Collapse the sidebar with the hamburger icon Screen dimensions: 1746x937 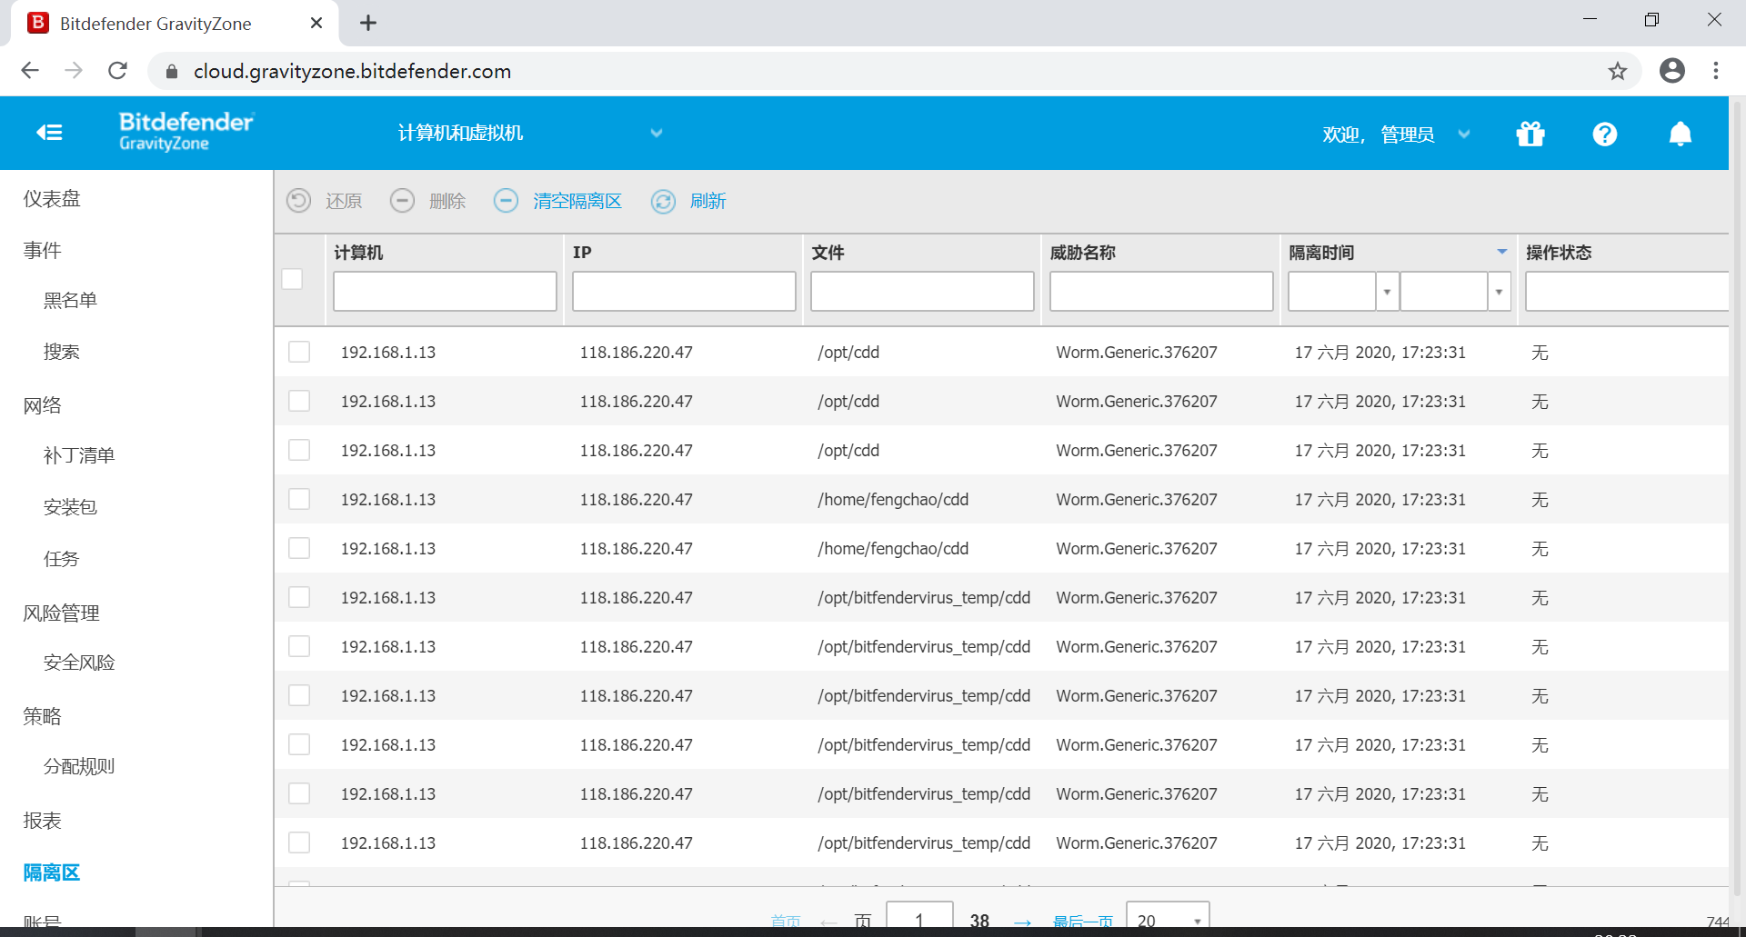coord(49,133)
